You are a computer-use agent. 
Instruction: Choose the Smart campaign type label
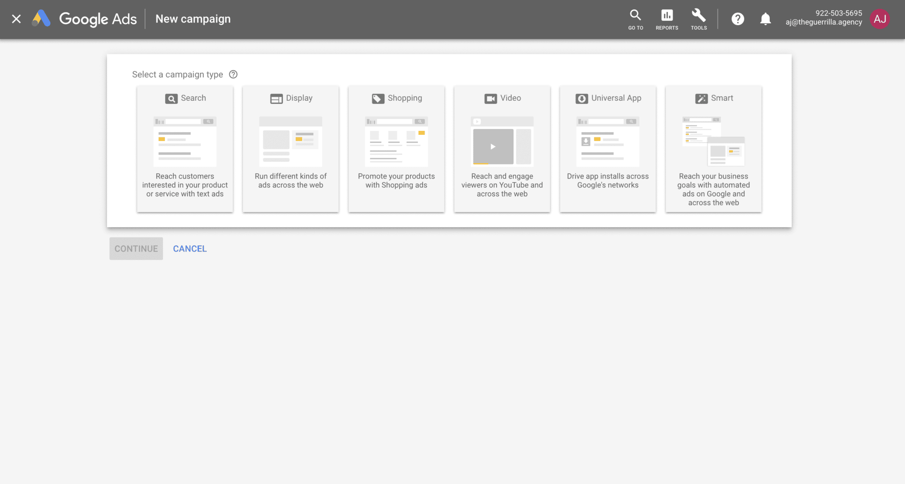click(x=722, y=98)
